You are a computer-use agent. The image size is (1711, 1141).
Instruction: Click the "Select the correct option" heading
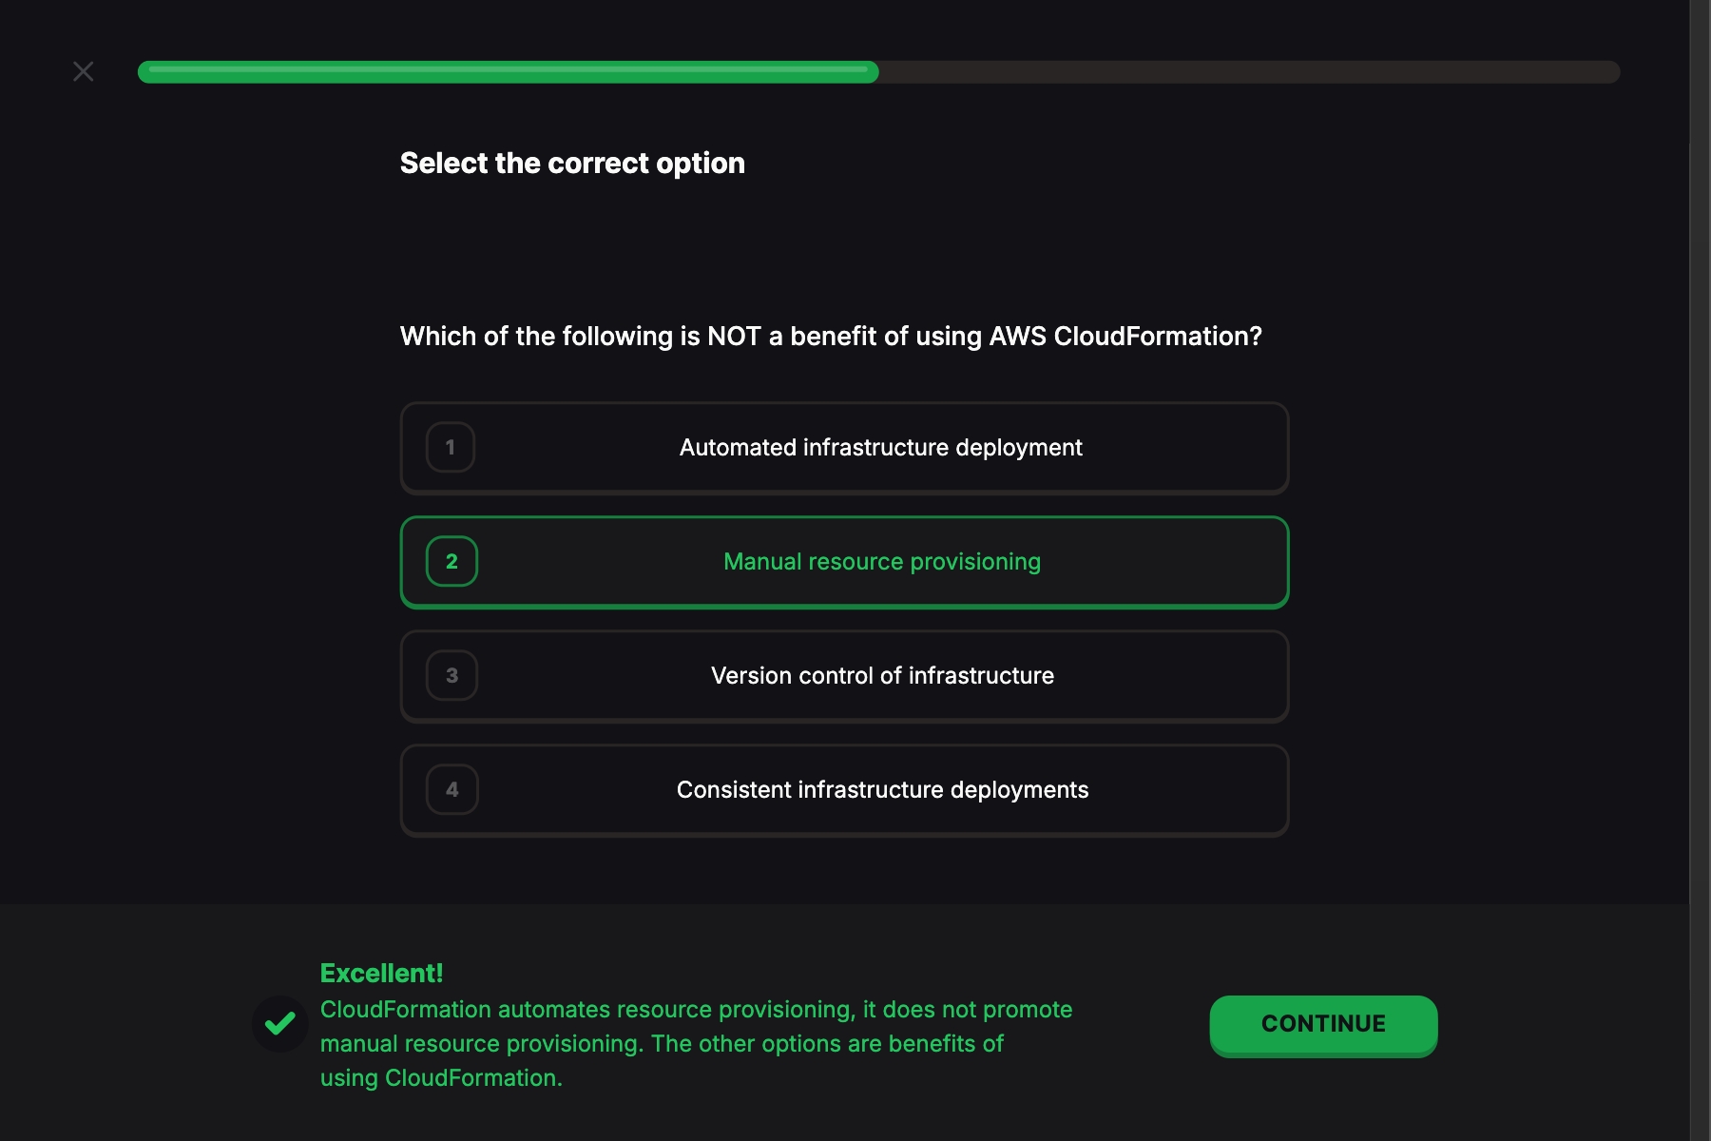coord(572,164)
